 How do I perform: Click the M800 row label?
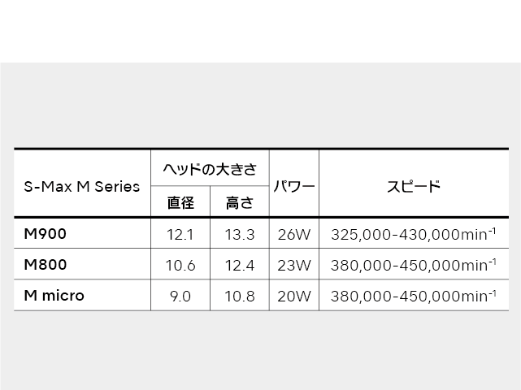(x=45, y=265)
